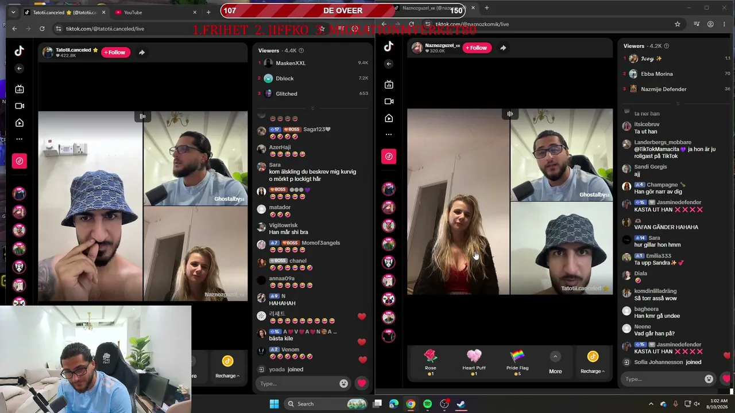Screen dimensions: 735x413
Task: Tap heart like button in left chat
Action: point(362,384)
